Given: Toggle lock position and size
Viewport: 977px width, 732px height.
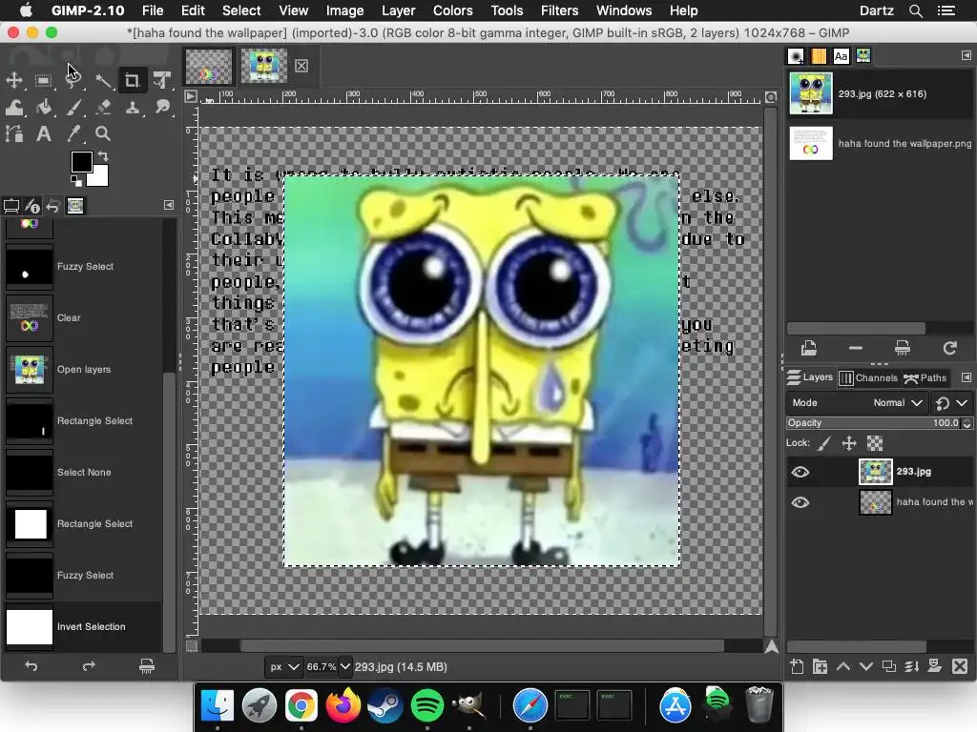Looking at the screenshot, I should pos(848,443).
